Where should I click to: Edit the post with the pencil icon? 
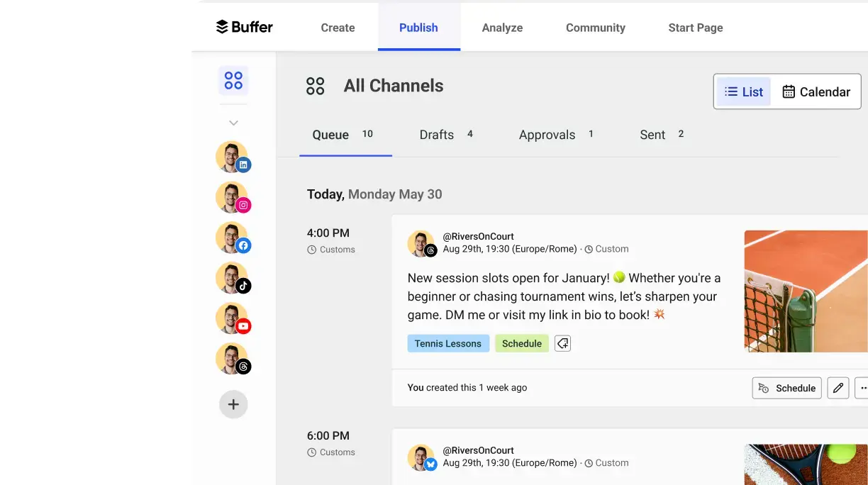[838, 388]
